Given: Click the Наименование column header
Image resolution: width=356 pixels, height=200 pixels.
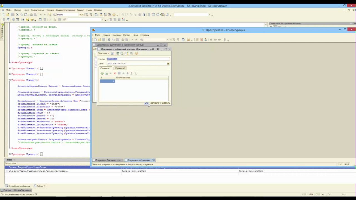Looking at the screenshot, I should (x=141, y=77).
